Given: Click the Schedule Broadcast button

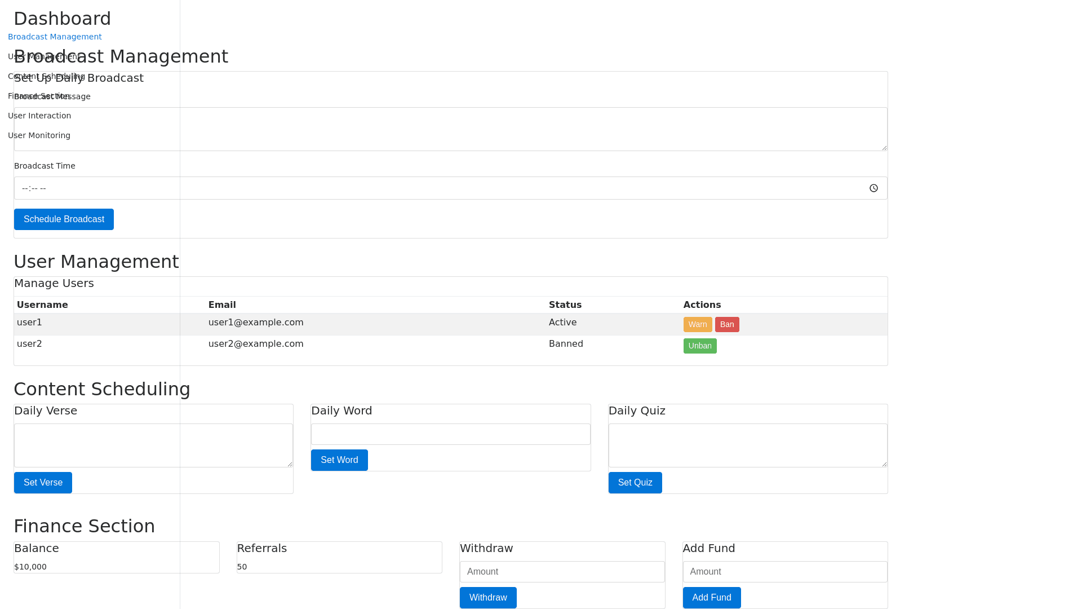Looking at the screenshot, I should click(x=64, y=219).
